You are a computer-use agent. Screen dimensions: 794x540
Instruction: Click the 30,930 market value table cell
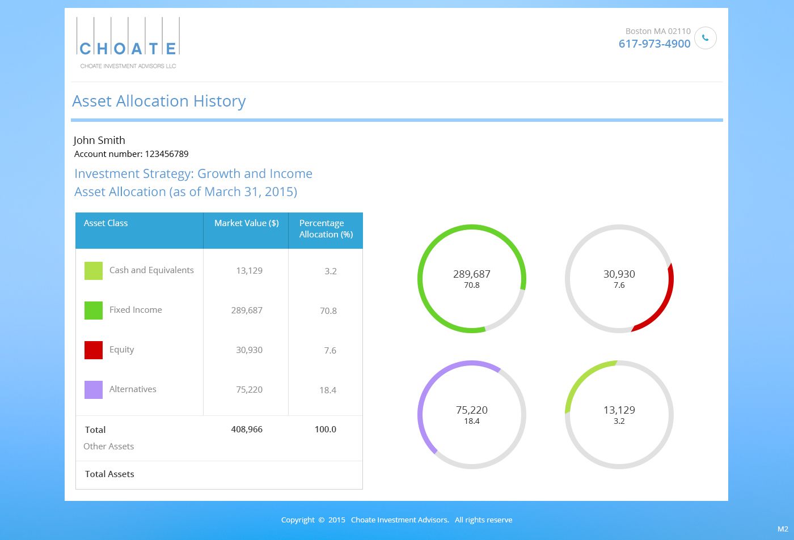pos(250,350)
